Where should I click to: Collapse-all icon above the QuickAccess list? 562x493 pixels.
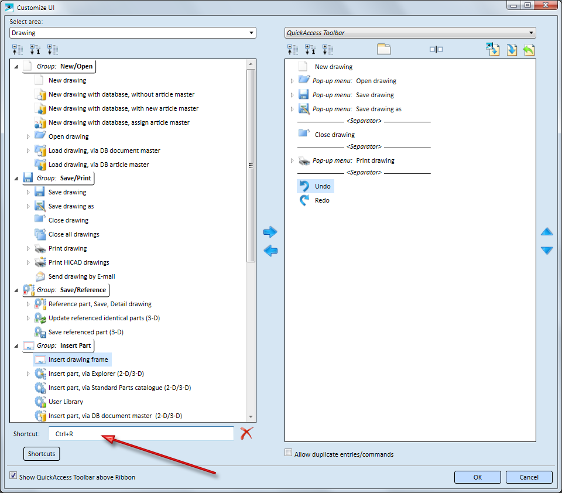[293, 50]
